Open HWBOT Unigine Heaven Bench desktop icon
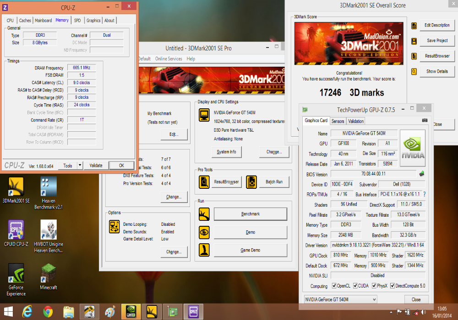 tap(49, 236)
